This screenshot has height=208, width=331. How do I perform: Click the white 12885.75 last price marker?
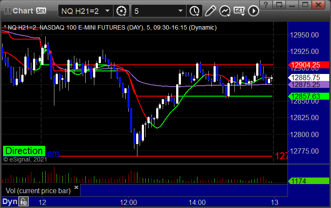click(309, 77)
